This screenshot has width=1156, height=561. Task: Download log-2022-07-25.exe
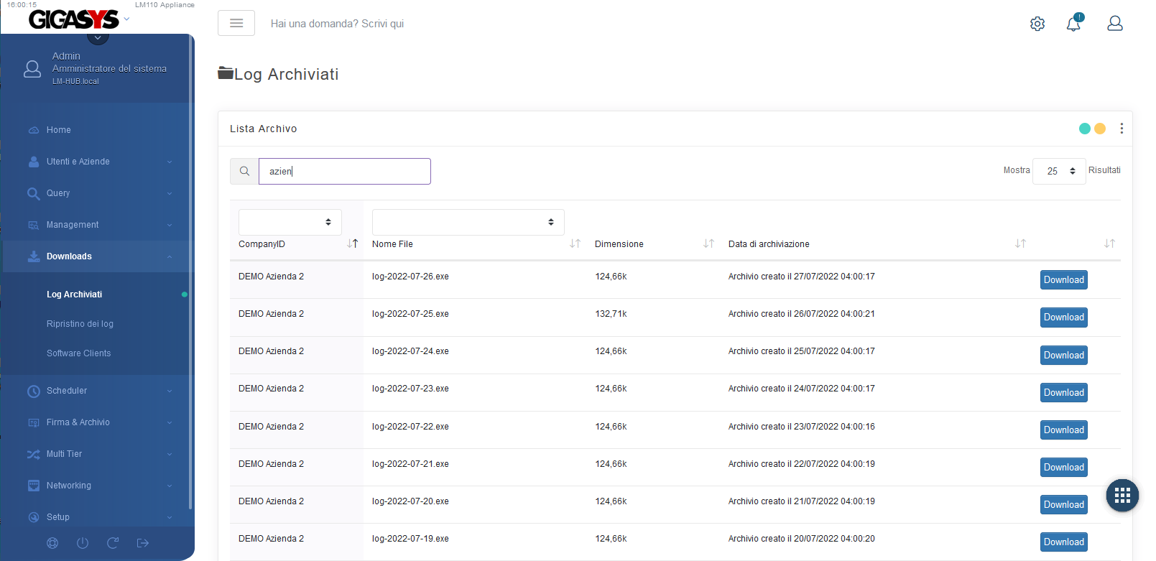1064,317
